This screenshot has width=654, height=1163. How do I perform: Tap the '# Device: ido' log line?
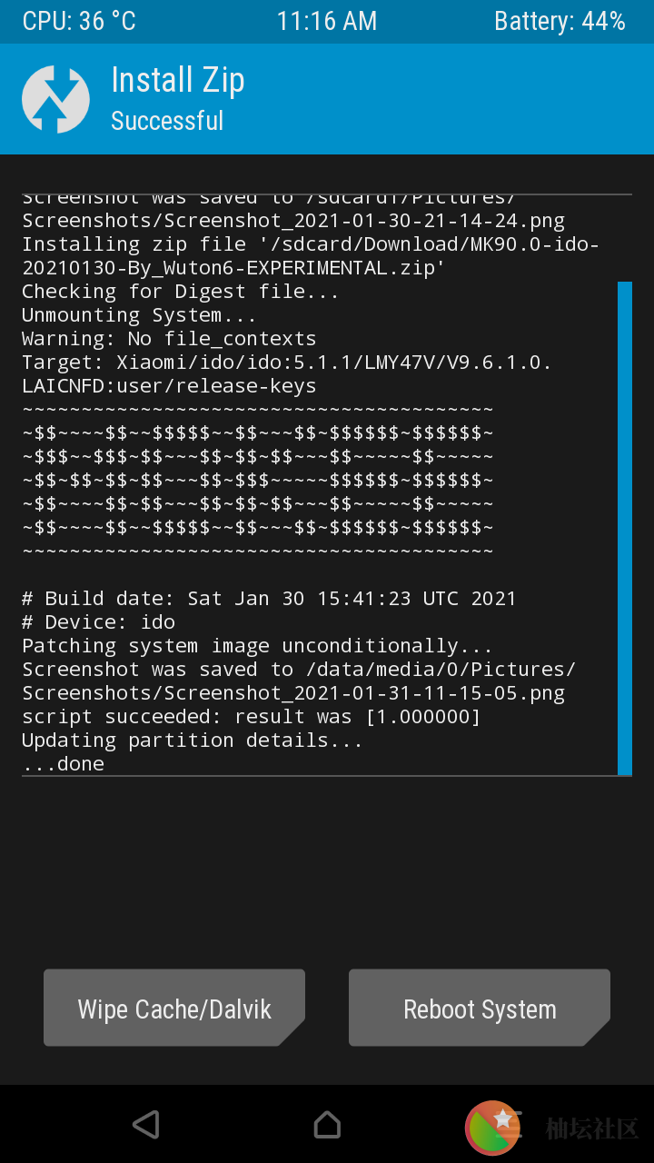99,622
